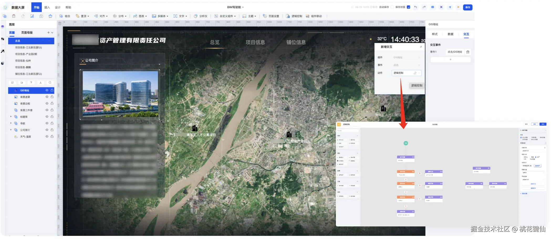Image resolution: width=552 pixels, height=239 pixels.
Task: Open the 插入 menu
Action: 47,7
